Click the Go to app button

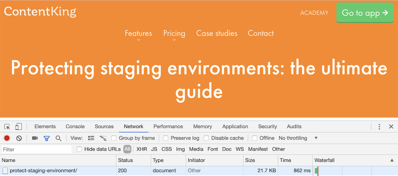pyautogui.click(x=365, y=13)
